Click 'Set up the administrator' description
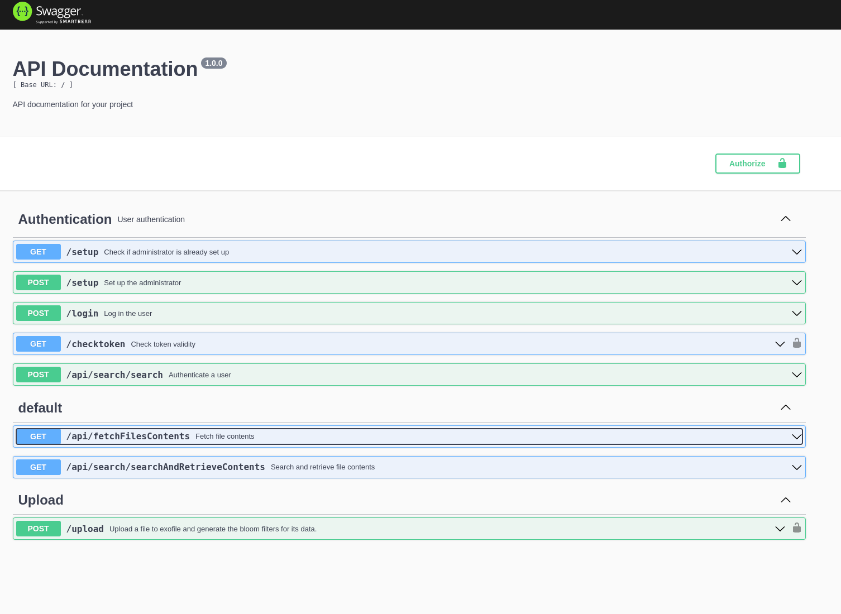The width and height of the screenshot is (841, 614). [x=142, y=283]
